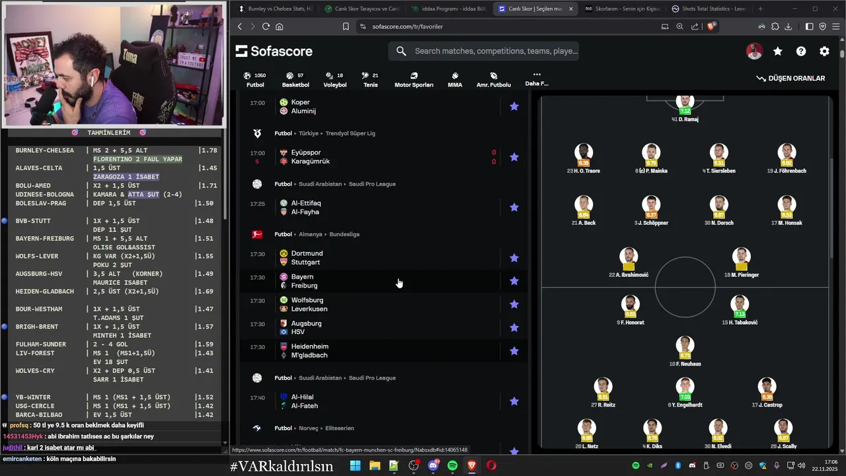This screenshot has width=846, height=476.
Task: Click the Sofascore logo
Action: tap(274, 52)
